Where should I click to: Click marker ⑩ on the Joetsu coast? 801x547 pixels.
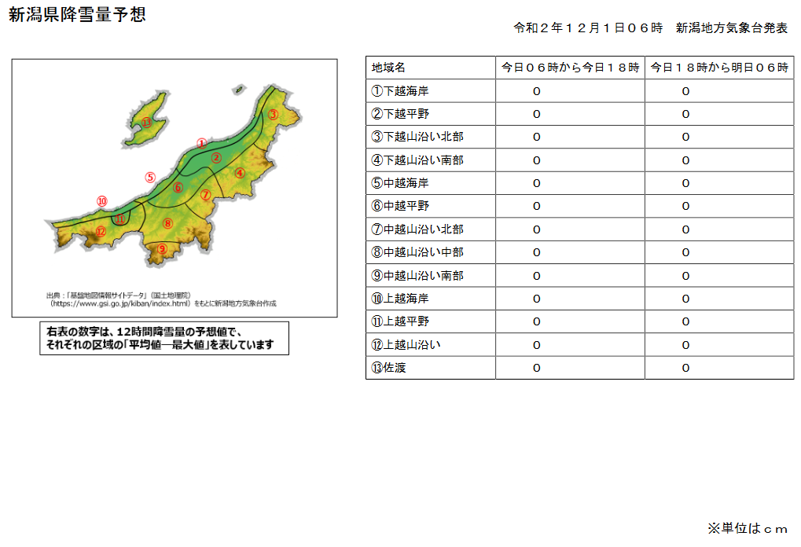tap(102, 200)
